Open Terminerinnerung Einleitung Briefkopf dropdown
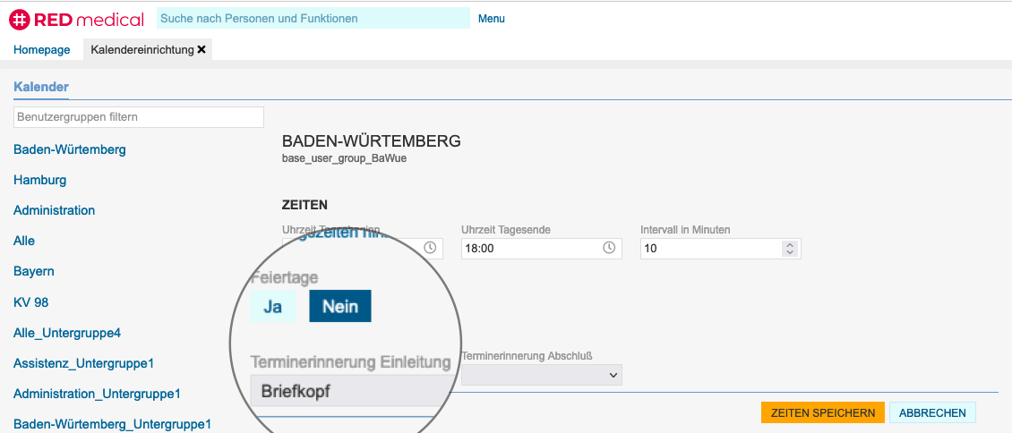The height and width of the screenshot is (433, 1012). click(x=351, y=391)
